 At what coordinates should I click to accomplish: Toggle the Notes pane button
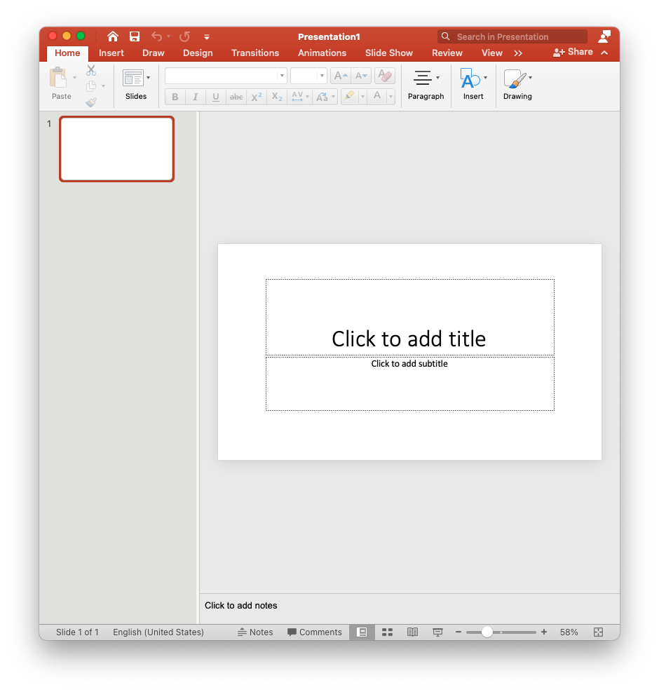pyautogui.click(x=255, y=632)
